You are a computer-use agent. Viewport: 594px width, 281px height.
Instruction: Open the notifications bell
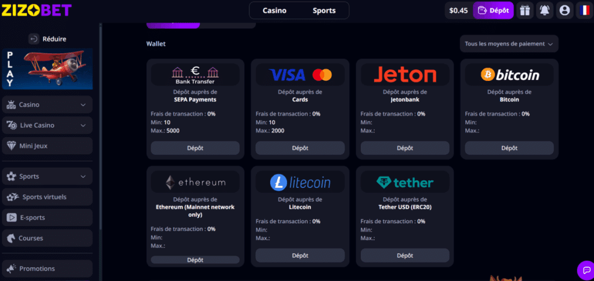[x=544, y=10]
